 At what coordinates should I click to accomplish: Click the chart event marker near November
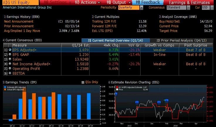[x=116, y=94]
